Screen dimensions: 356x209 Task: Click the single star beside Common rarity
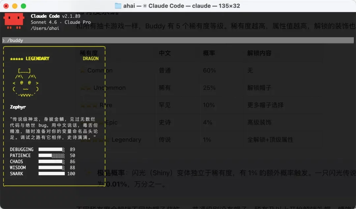[x=82, y=70]
